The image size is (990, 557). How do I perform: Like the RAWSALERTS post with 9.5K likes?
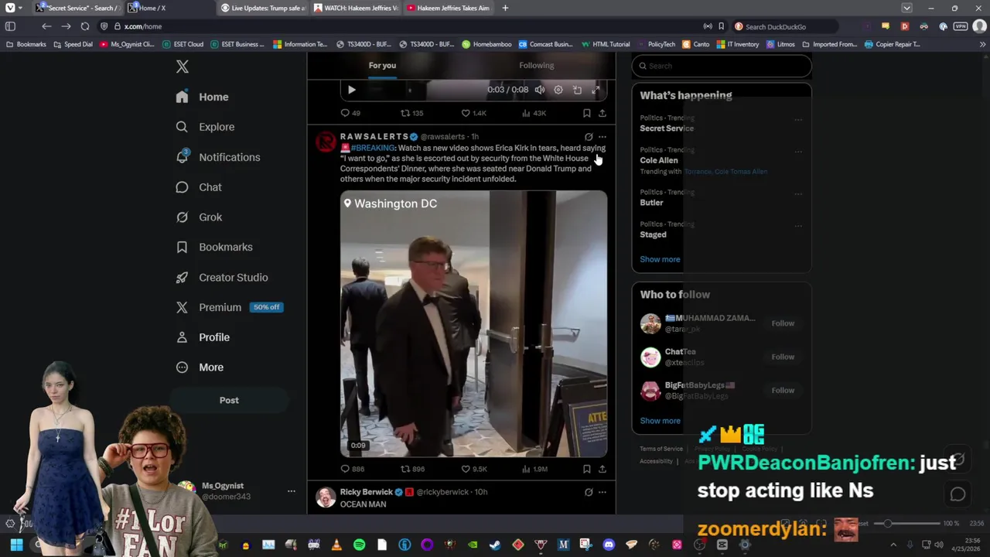click(473, 469)
